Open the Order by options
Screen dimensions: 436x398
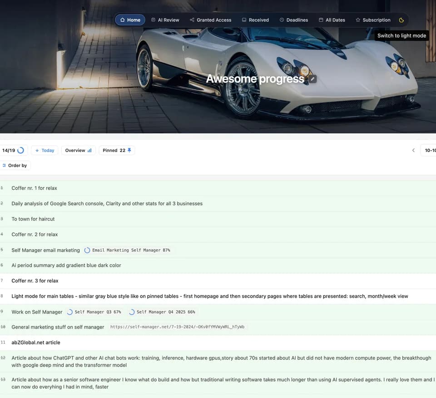(15, 165)
